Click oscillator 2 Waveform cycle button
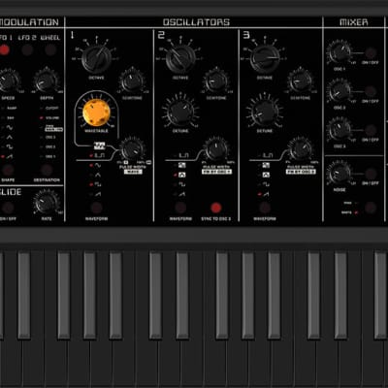The image size is (388, 388). [180, 208]
